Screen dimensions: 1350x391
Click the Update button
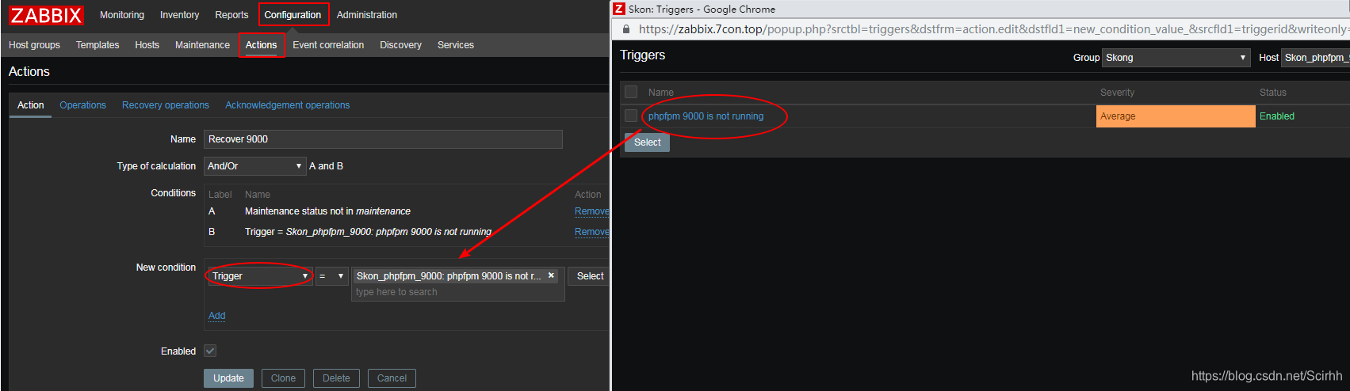pos(228,378)
